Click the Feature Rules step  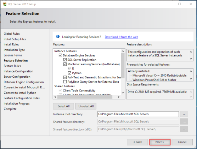point(12,66)
